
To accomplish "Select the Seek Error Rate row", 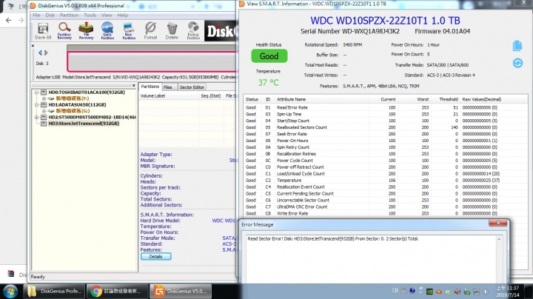I will click(x=386, y=134).
